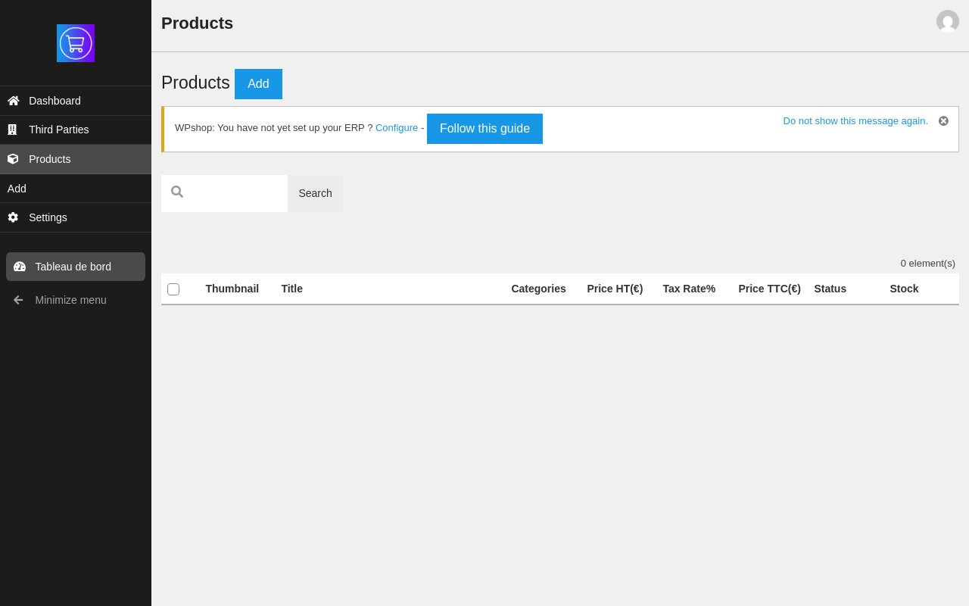Click the Follow this guide button
969x606 pixels.
(x=484, y=129)
